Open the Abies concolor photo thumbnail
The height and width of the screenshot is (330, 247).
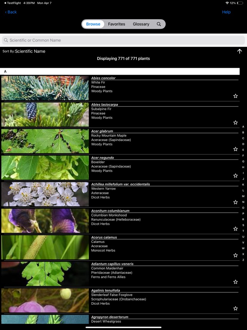(45, 88)
